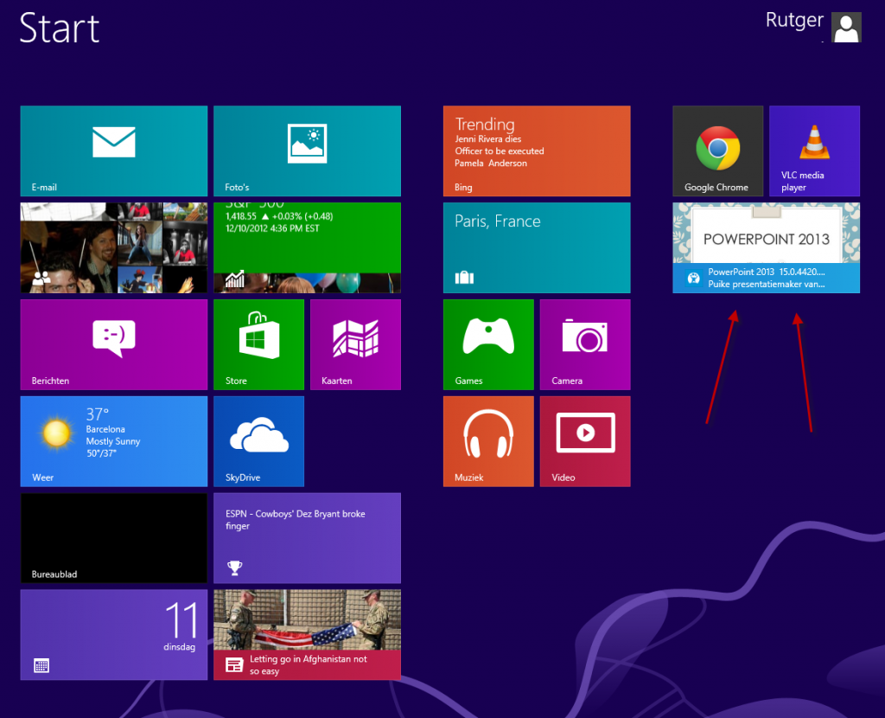
Task: Launch the Video tile
Action: tap(585, 441)
